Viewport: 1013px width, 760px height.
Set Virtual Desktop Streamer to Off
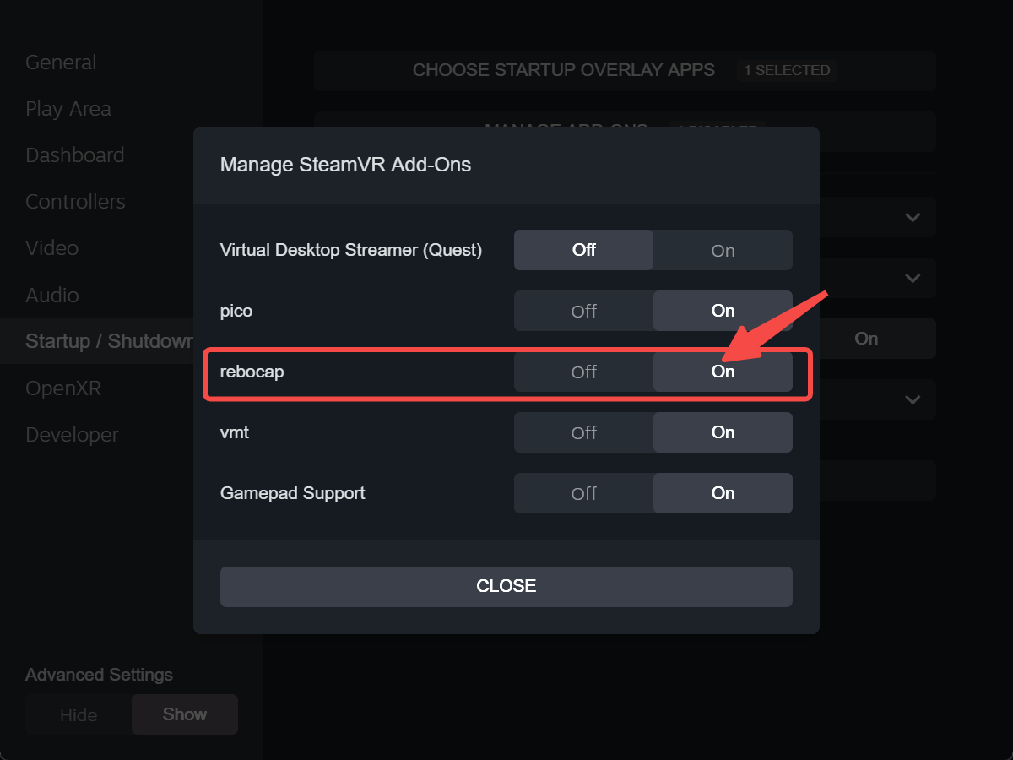[x=583, y=250]
